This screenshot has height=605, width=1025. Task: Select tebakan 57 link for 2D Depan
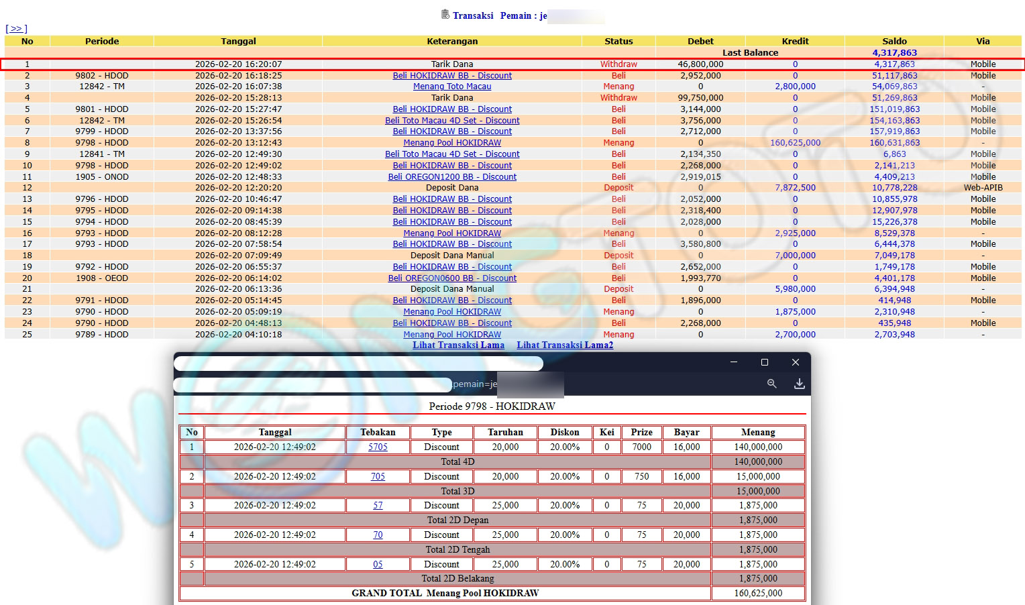pyautogui.click(x=378, y=506)
